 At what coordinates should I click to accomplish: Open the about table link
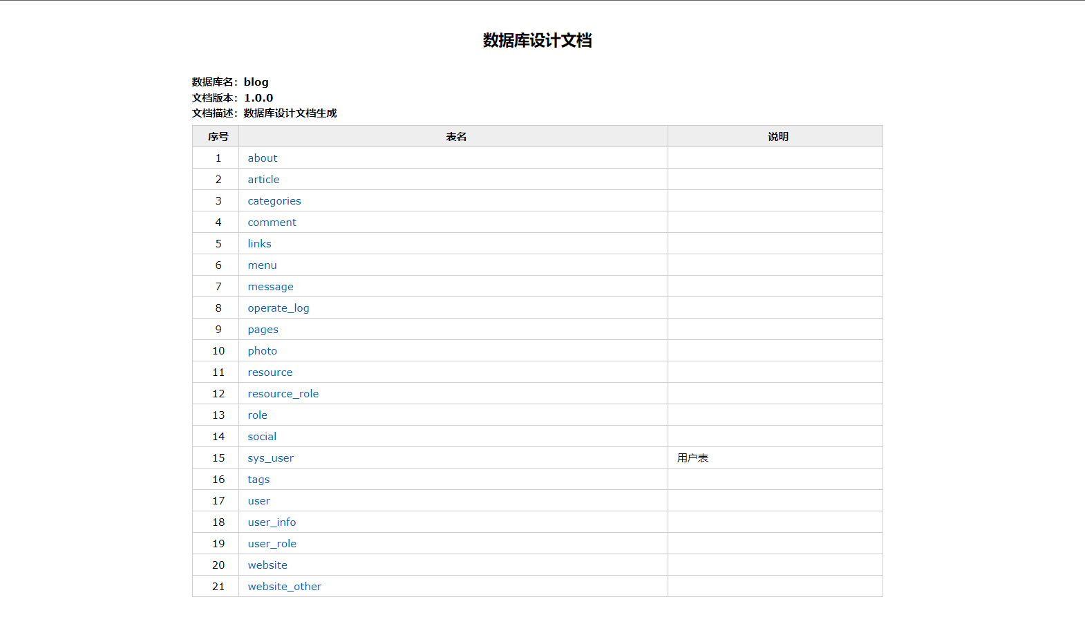click(x=263, y=158)
